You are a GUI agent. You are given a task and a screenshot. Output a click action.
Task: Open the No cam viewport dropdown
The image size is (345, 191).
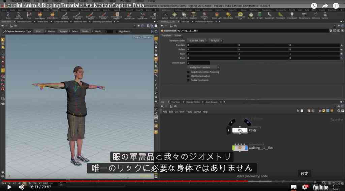pos(147,37)
